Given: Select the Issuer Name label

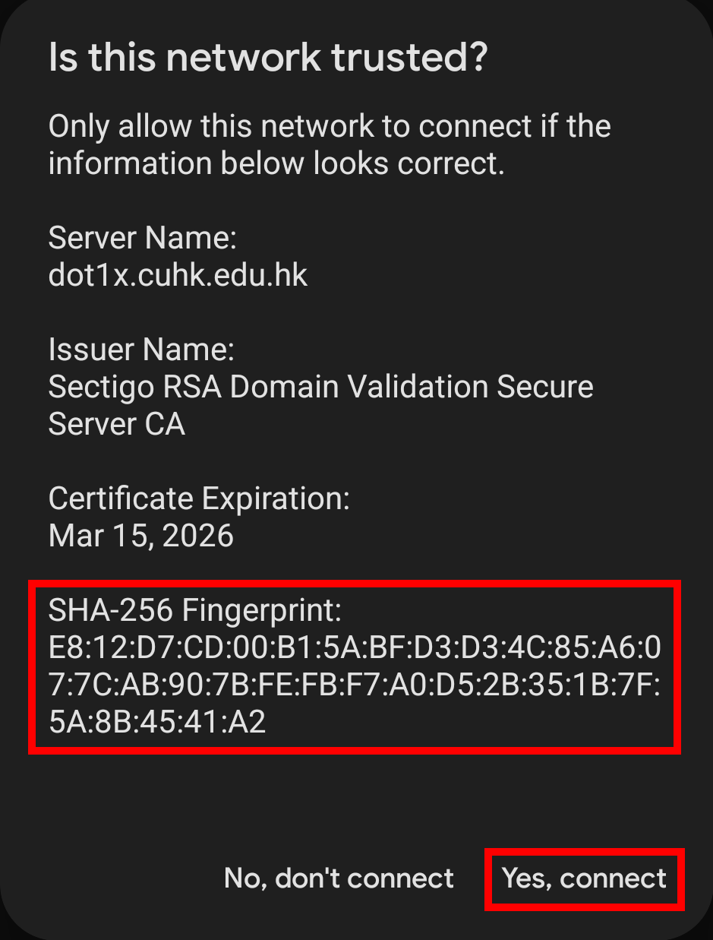Looking at the screenshot, I should tap(141, 349).
